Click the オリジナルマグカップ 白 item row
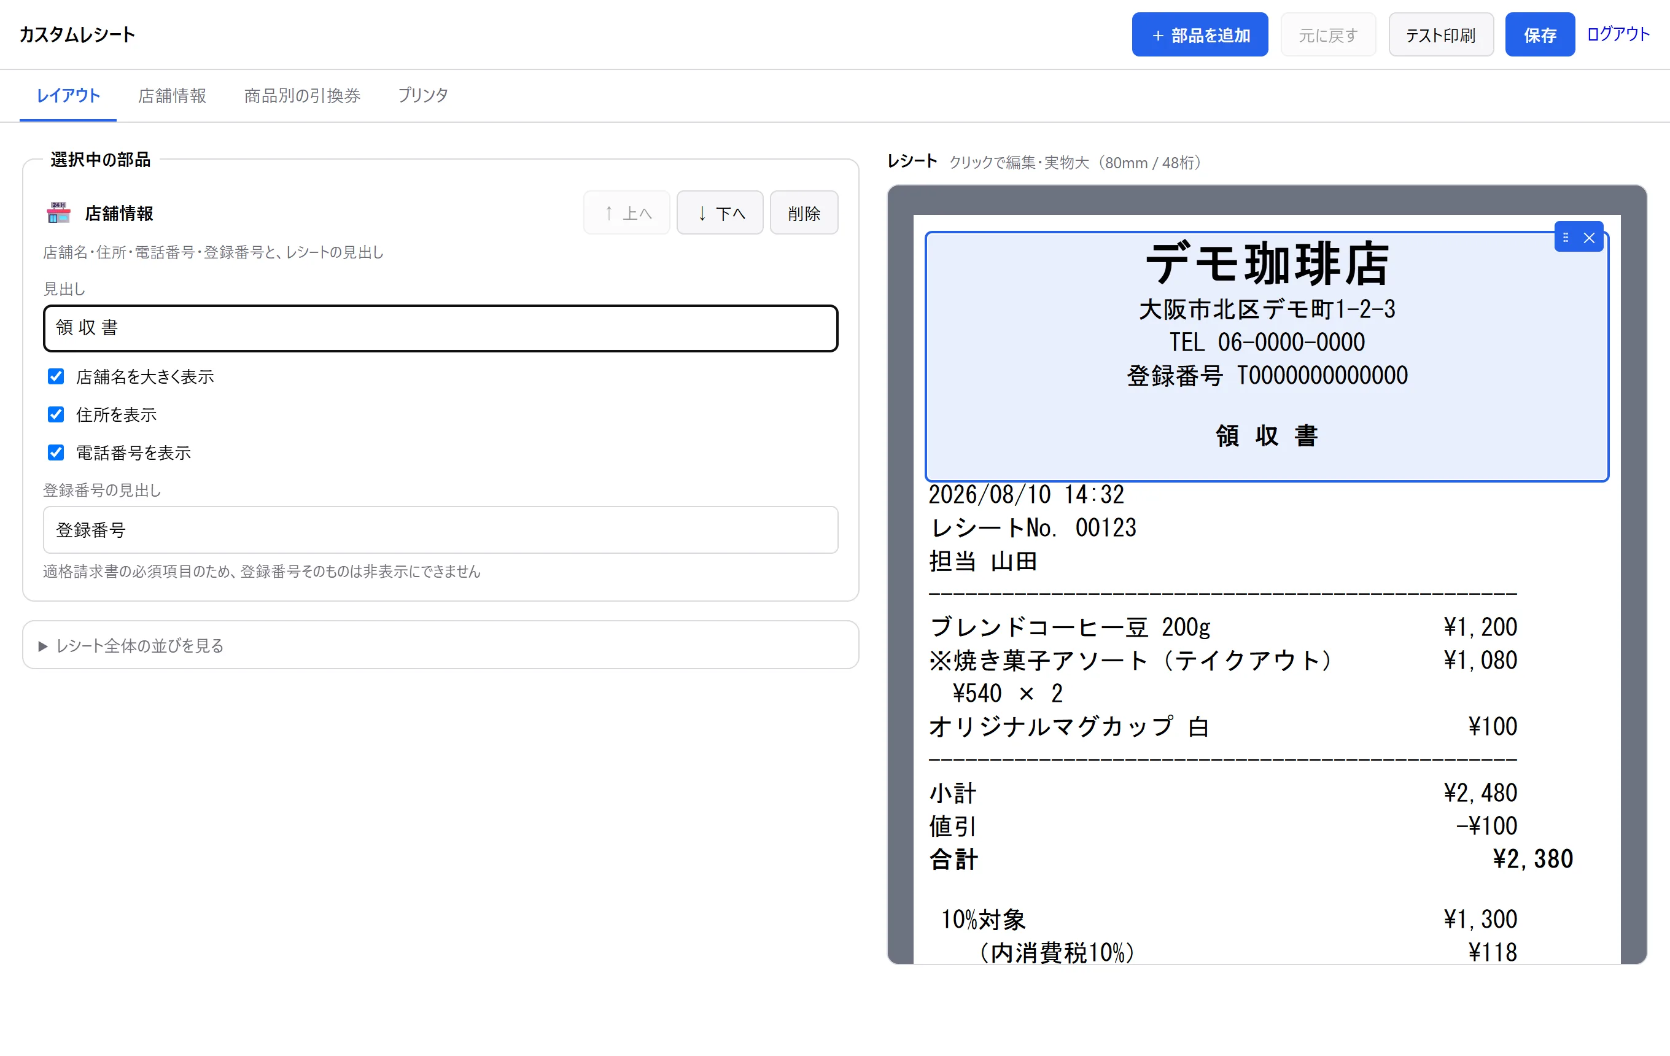1670x1056 pixels. 1222,727
